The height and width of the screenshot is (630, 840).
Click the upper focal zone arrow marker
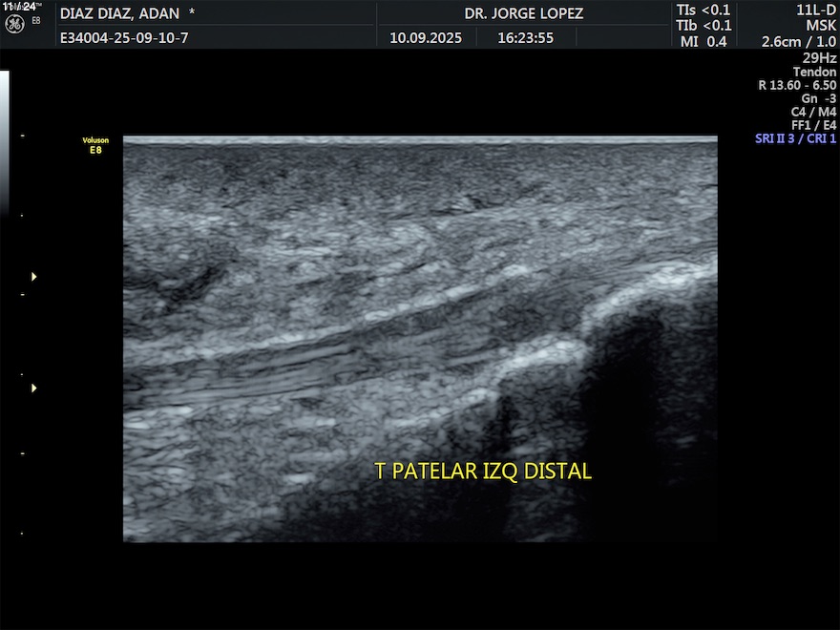(34, 277)
